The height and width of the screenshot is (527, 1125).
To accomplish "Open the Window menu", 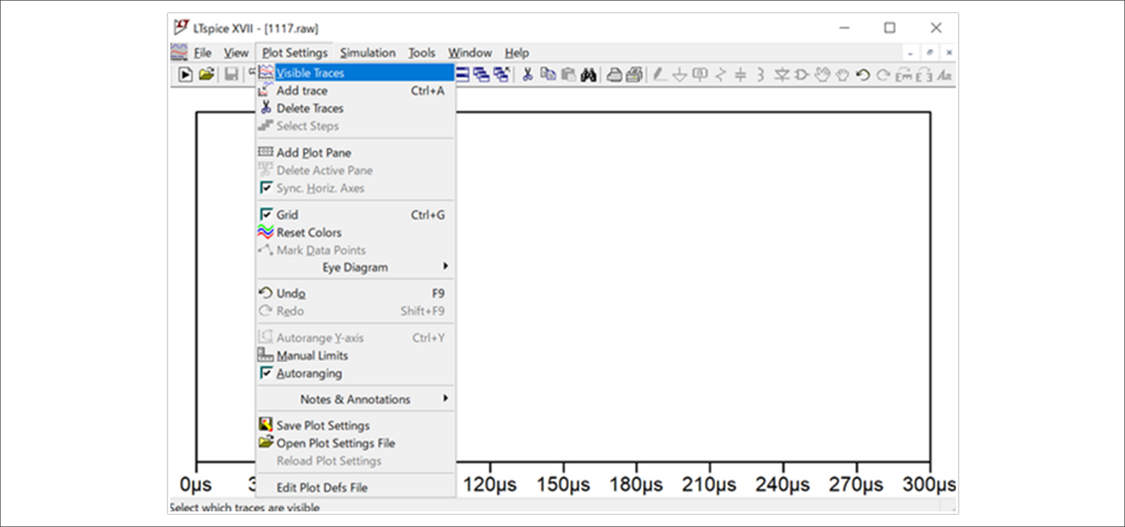I will point(470,53).
